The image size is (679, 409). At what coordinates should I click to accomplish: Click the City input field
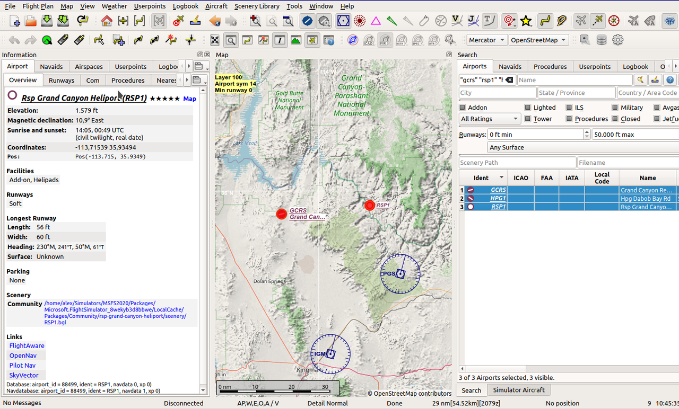pos(497,93)
